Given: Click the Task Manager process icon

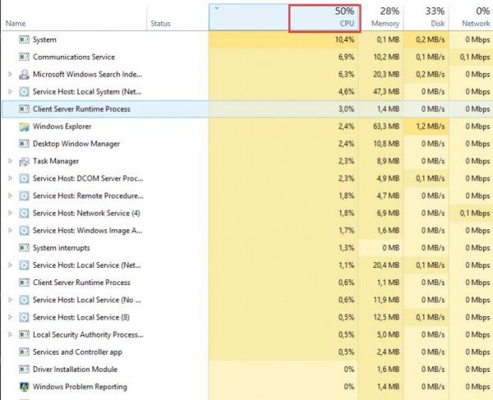Looking at the screenshot, I should click(24, 161).
